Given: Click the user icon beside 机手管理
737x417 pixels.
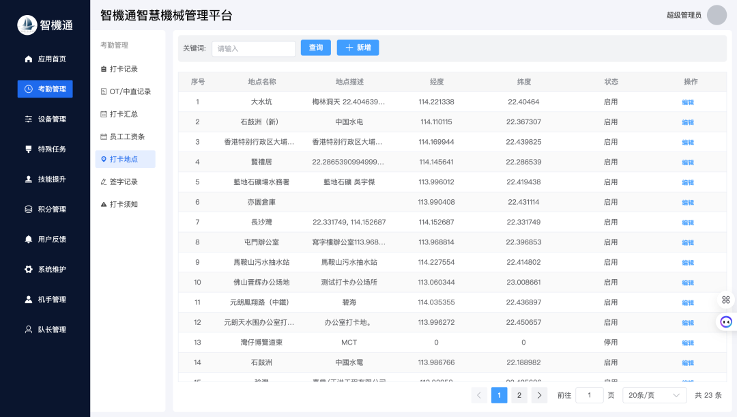Looking at the screenshot, I should click(29, 300).
